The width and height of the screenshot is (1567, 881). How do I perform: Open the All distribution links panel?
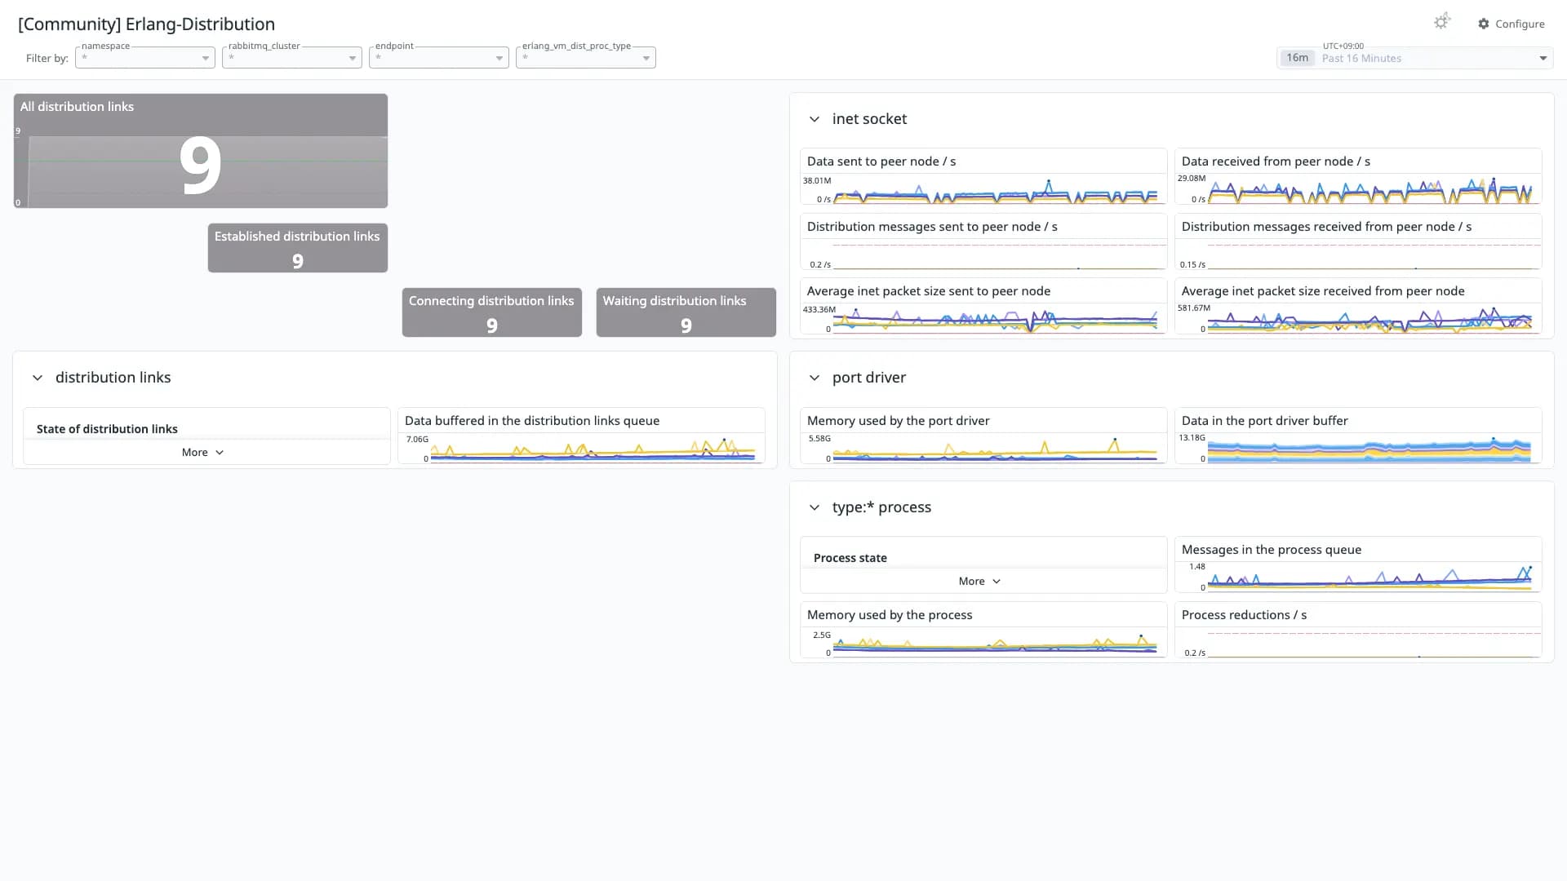click(201, 151)
